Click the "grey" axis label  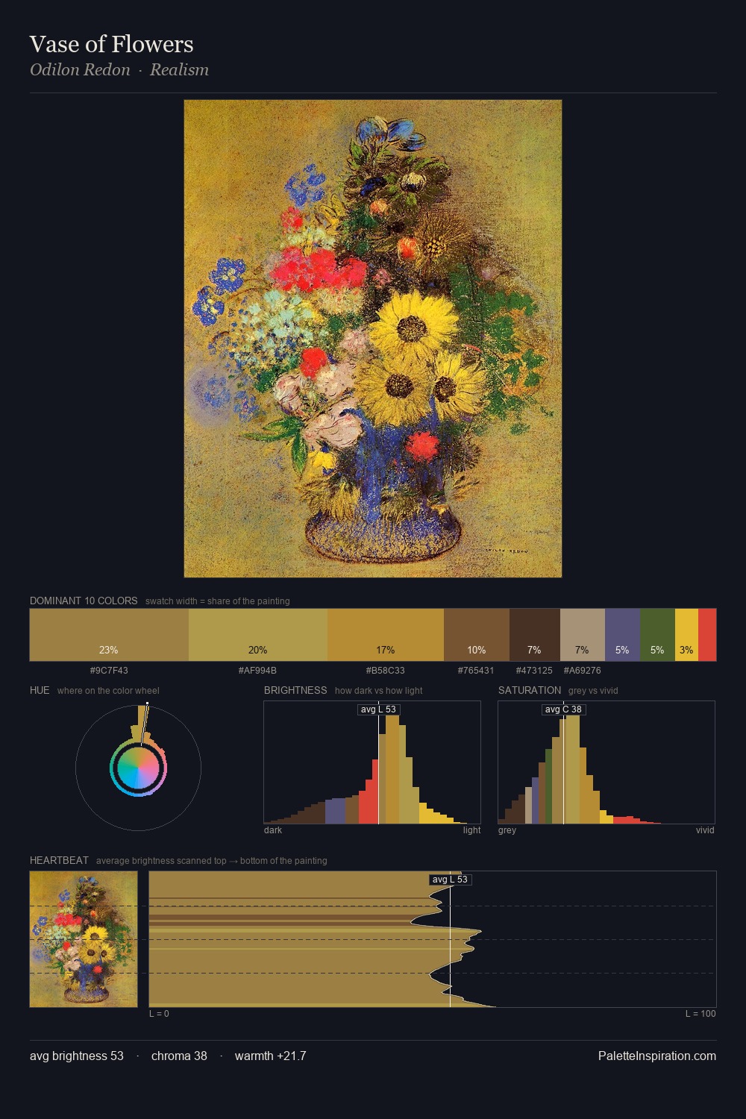pyautogui.click(x=507, y=830)
